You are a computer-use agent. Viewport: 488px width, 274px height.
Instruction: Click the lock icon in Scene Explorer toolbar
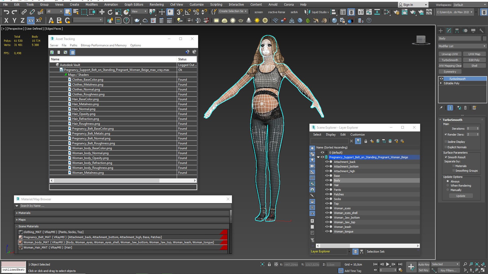[366, 141]
